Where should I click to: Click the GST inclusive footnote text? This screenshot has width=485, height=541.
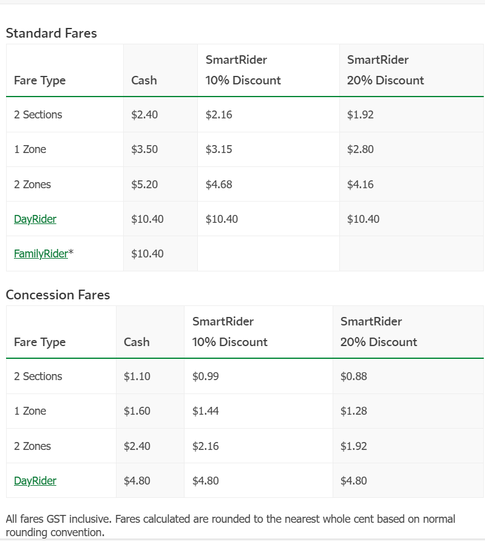pos(231,525)
